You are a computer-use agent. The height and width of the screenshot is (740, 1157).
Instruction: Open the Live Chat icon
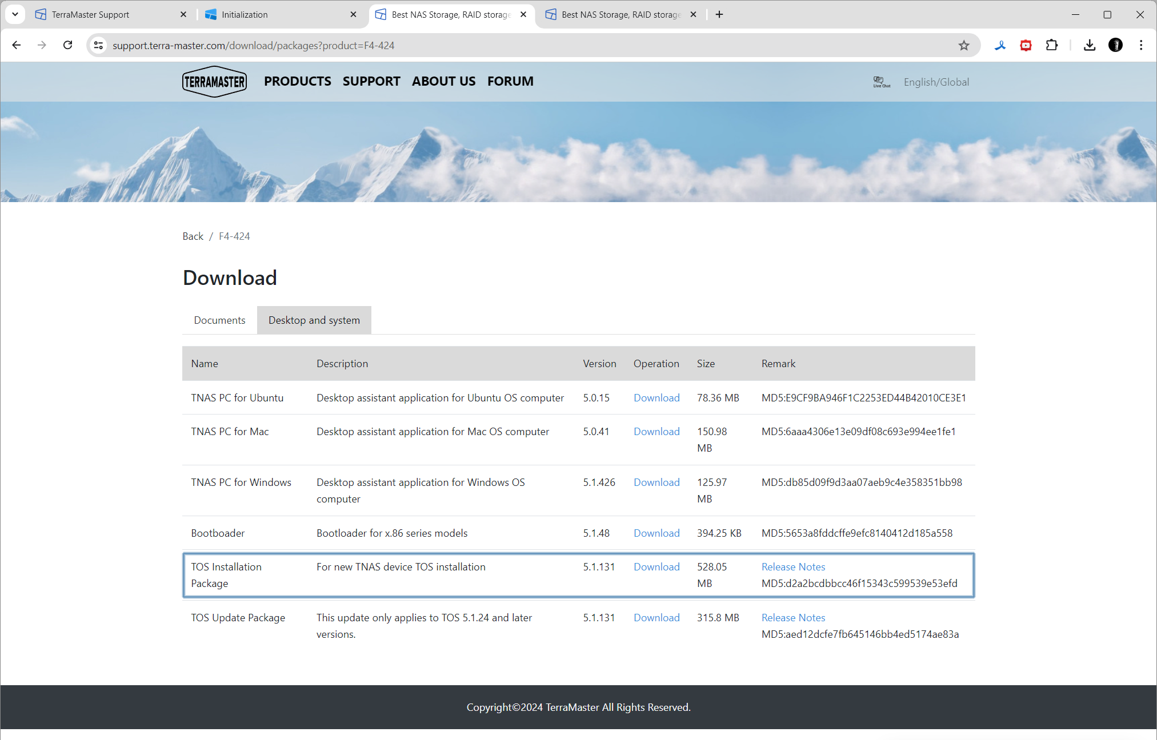click(881, 82)
